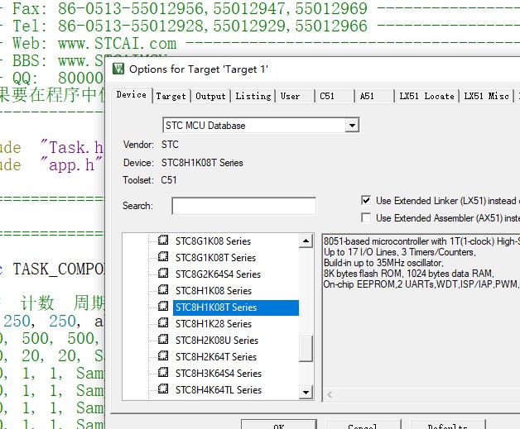Click "Up to 17 I/O Lines" description line

400,252
